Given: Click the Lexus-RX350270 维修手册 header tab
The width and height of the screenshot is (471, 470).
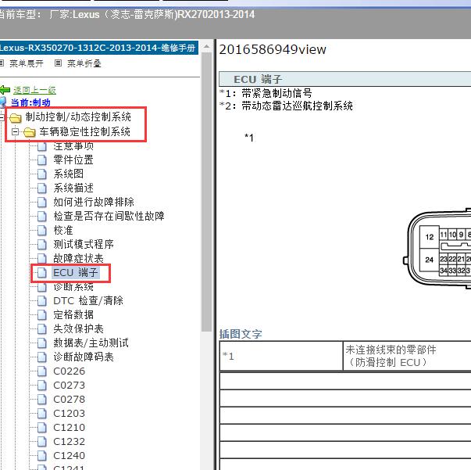Looking at the screenshot, I should (98, 48).
